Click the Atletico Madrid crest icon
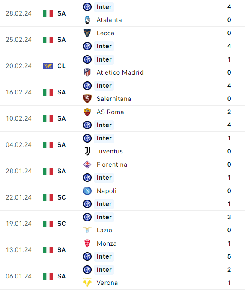Screen dimensions: 245x290 [87, 72]
